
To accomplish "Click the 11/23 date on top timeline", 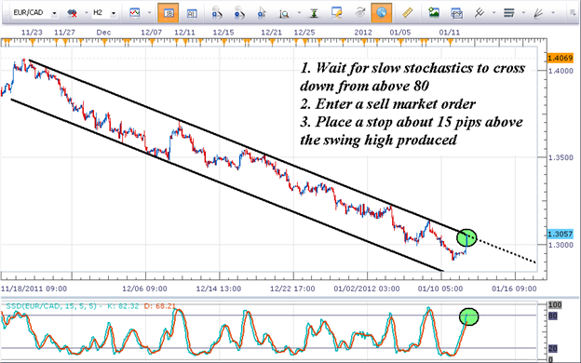I will (x=32, y=33).
